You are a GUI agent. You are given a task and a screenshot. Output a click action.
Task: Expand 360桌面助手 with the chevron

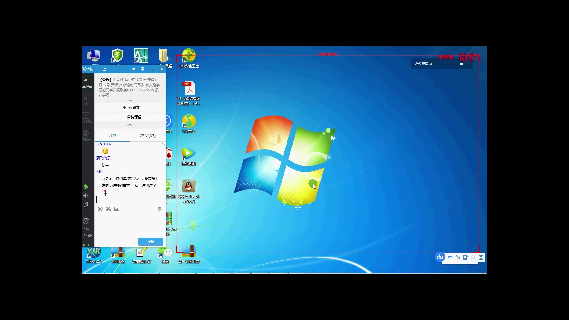[468, 63]
